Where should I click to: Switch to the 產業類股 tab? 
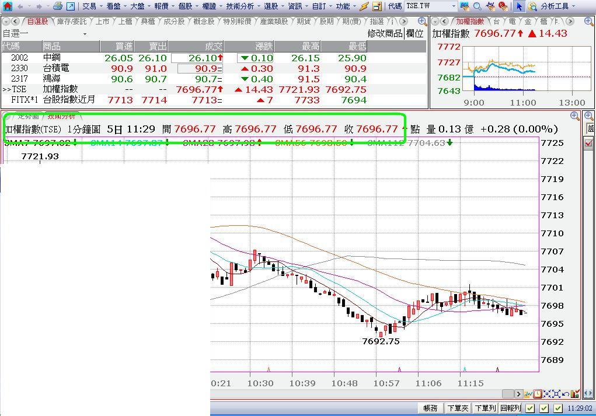pos(274,22)
